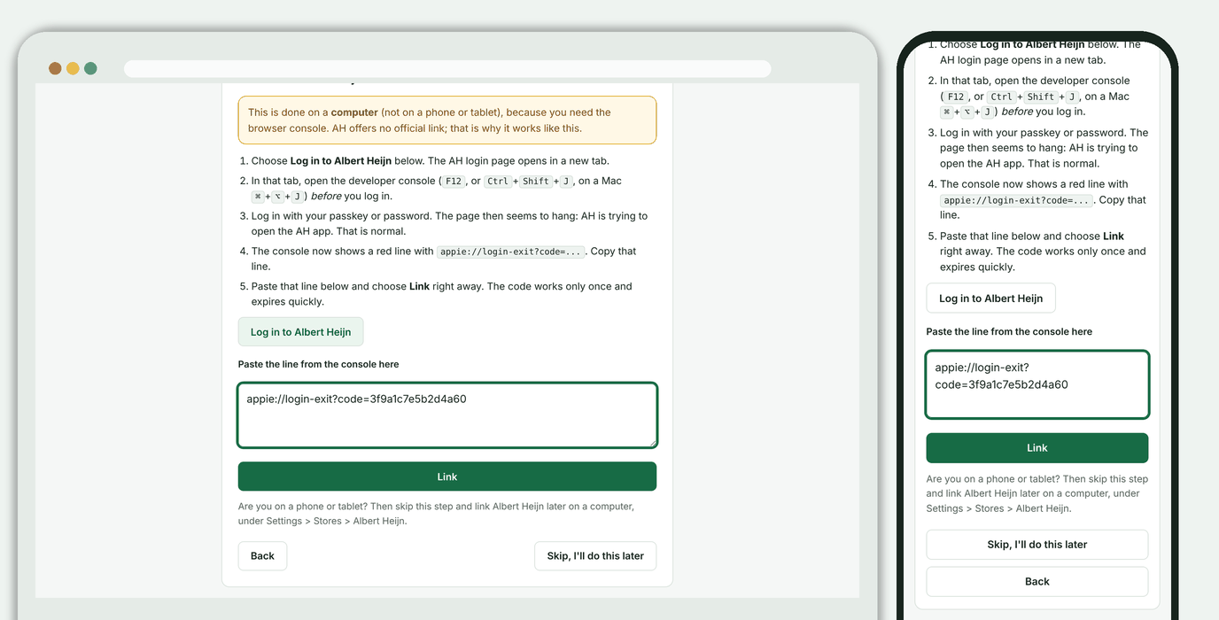Click Skip, I'll do this later in phone view

(x=1037, y=545)
